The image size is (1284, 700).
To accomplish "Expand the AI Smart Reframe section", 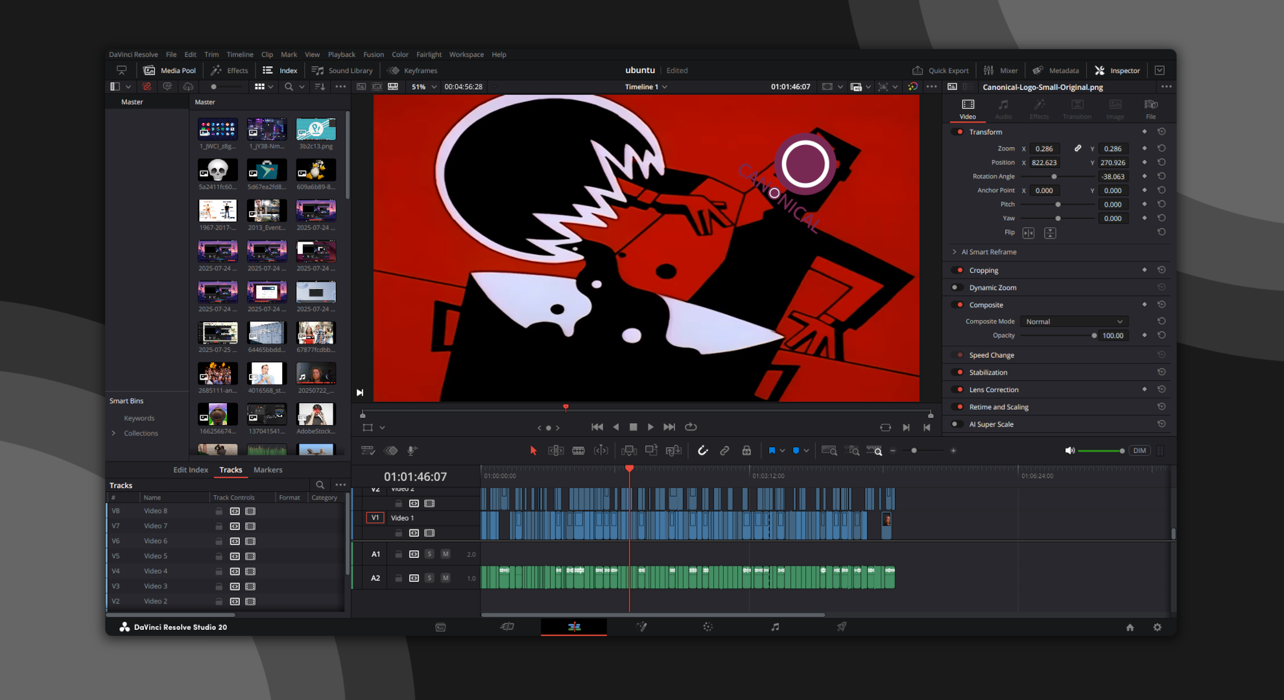I will 954,252.
